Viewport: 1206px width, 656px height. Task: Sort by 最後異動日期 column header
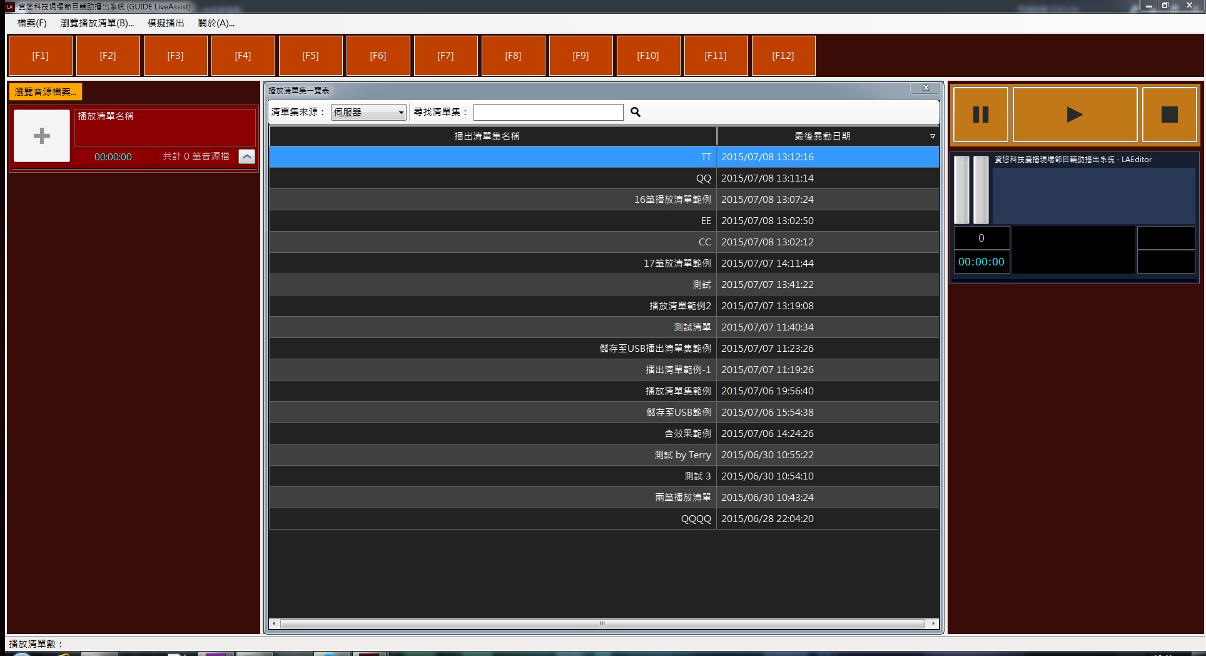[x=822, y=136]
